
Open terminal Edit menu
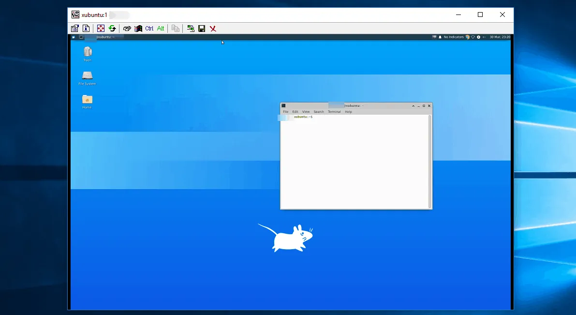pyautogui.click(x=295, y=112)
